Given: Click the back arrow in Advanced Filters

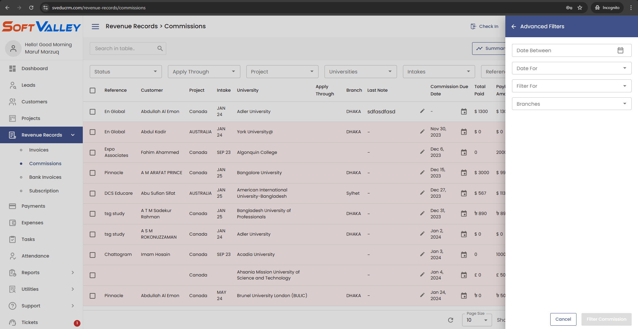Looking at the screenshot, I should click(514, 27).
